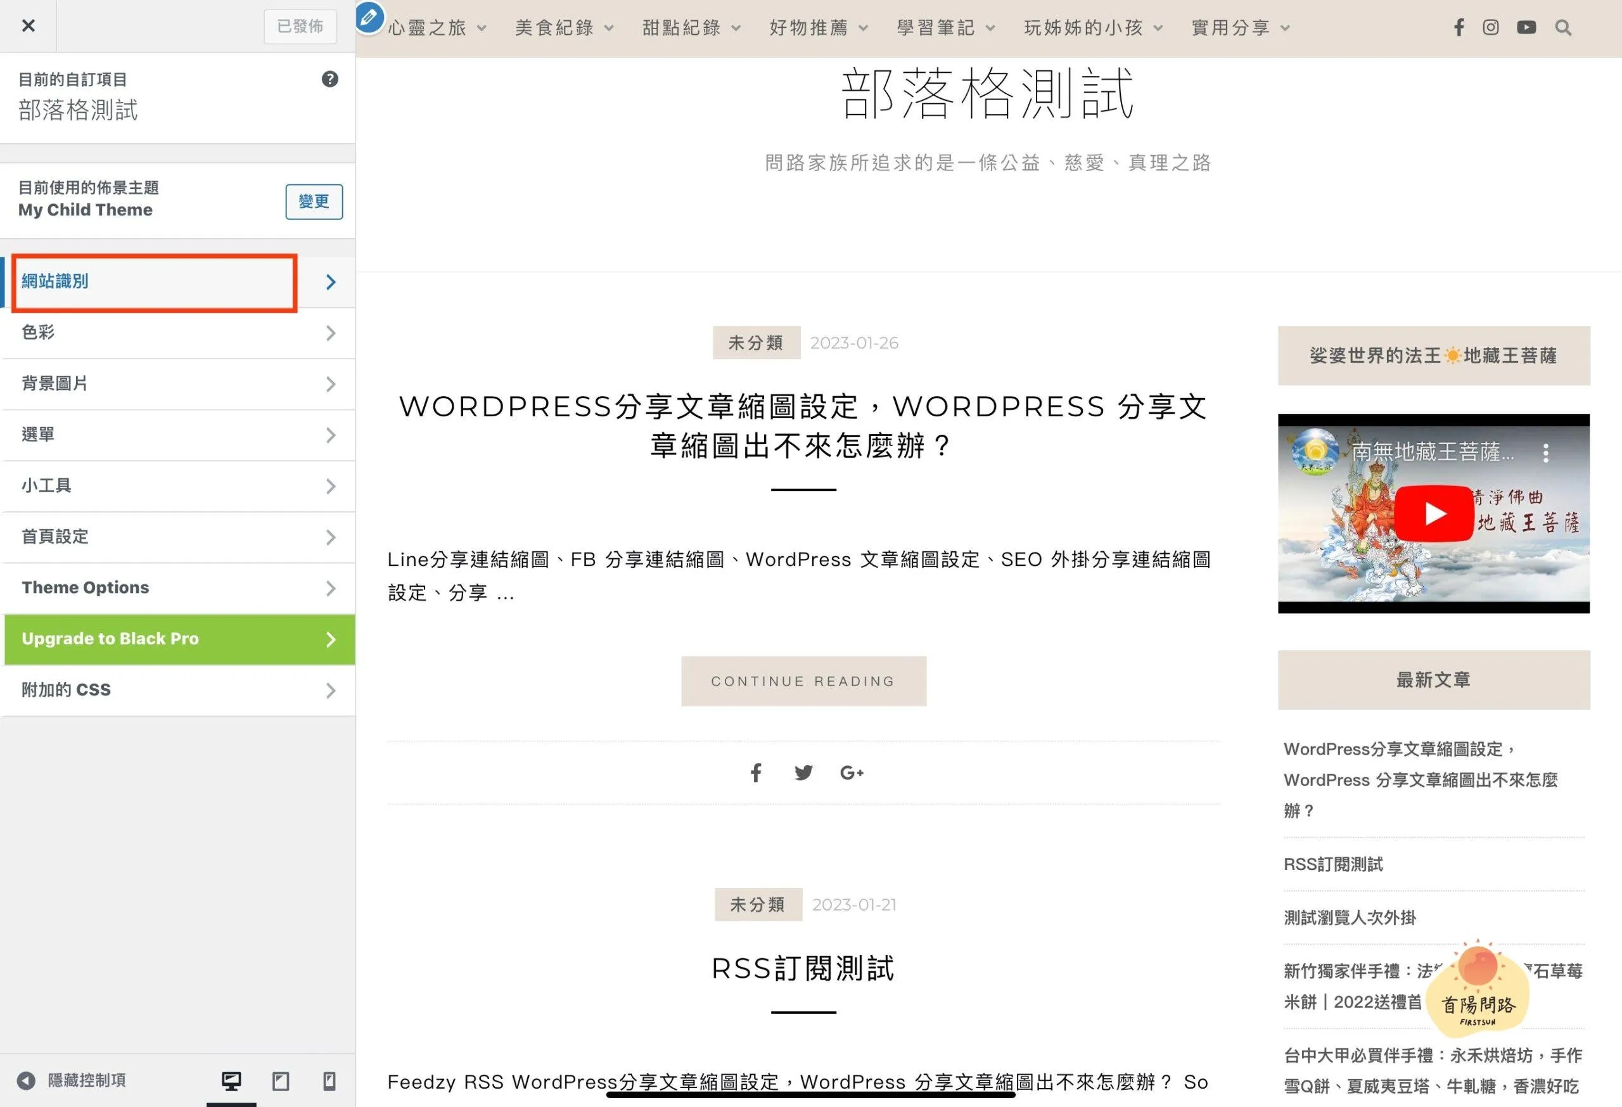The height and width of the screenshot is (1107, 1622).
Task: Switch to desktop preview mode
Action: [x=231, y=1081]
